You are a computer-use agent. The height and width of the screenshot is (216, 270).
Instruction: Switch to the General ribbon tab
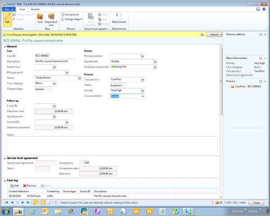[35, 9]
